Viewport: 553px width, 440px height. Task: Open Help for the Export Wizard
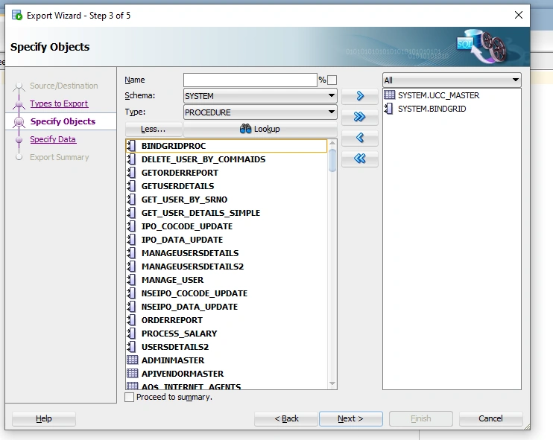pos(44,418)
